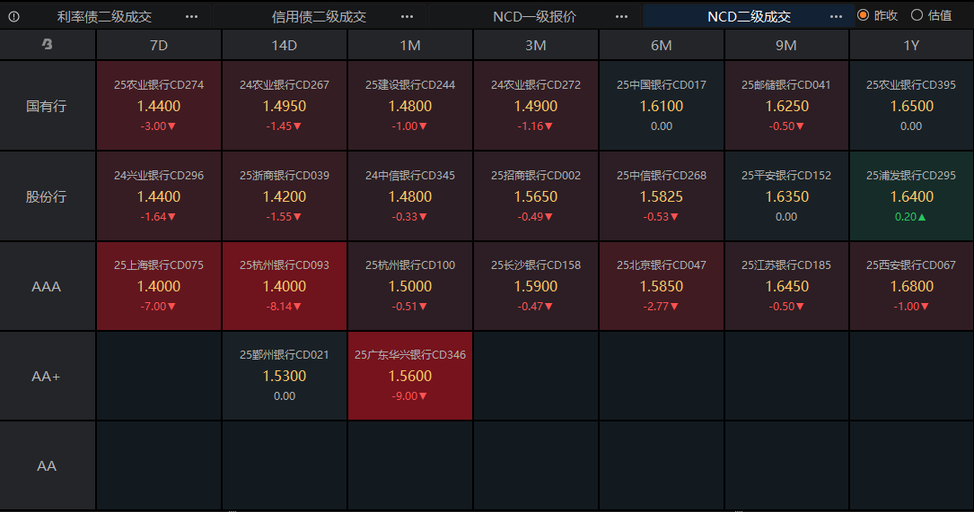This screenshot has height=512, width=974.
Task: Open the 25农业银行CD395 cell
Action: [x=911, y=106]
